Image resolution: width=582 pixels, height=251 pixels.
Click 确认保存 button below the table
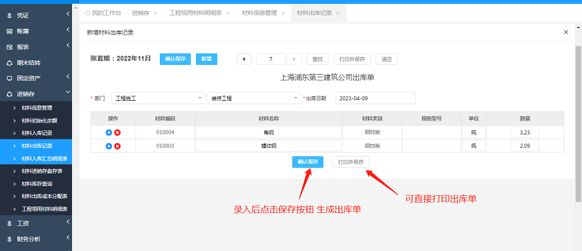click(x=307, y=162)
